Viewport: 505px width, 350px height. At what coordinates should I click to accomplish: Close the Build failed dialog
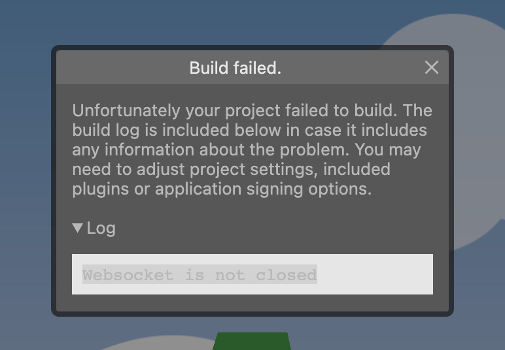[432, 67]
